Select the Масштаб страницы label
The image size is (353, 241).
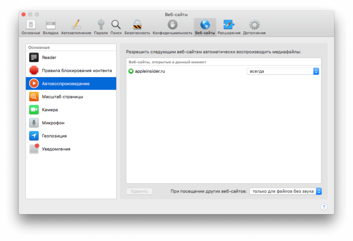(62, 97)
